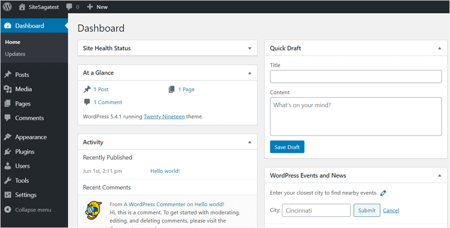Click the Collapse menu arrow icon
450x228 pixels.
pos(8,210)
